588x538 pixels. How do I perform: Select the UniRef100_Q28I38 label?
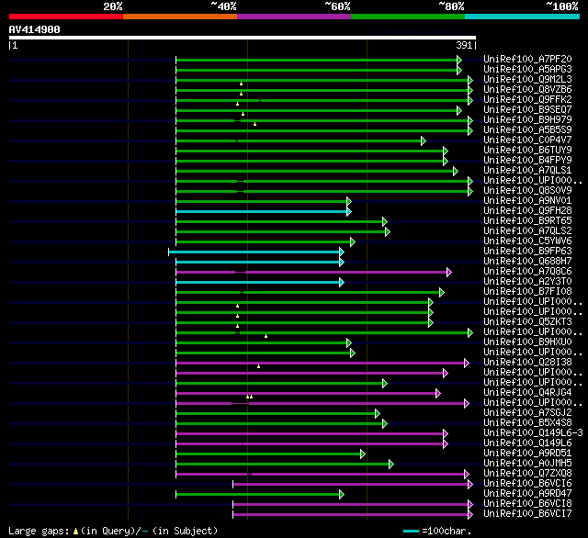tap(527, 363)
